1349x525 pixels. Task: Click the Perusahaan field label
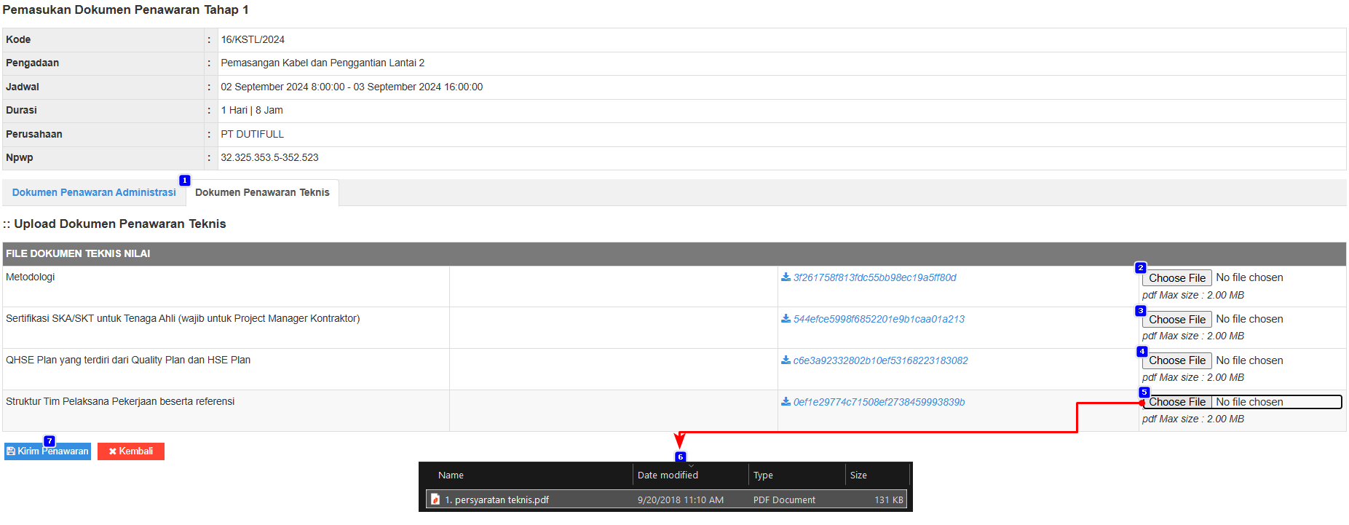(34, 134)
